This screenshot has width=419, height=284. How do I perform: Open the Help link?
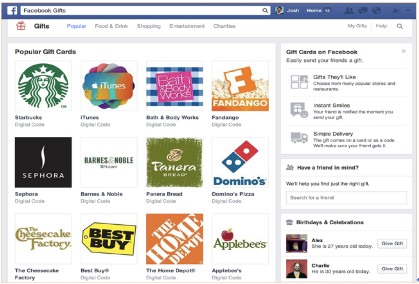click(x=381, y=26)
